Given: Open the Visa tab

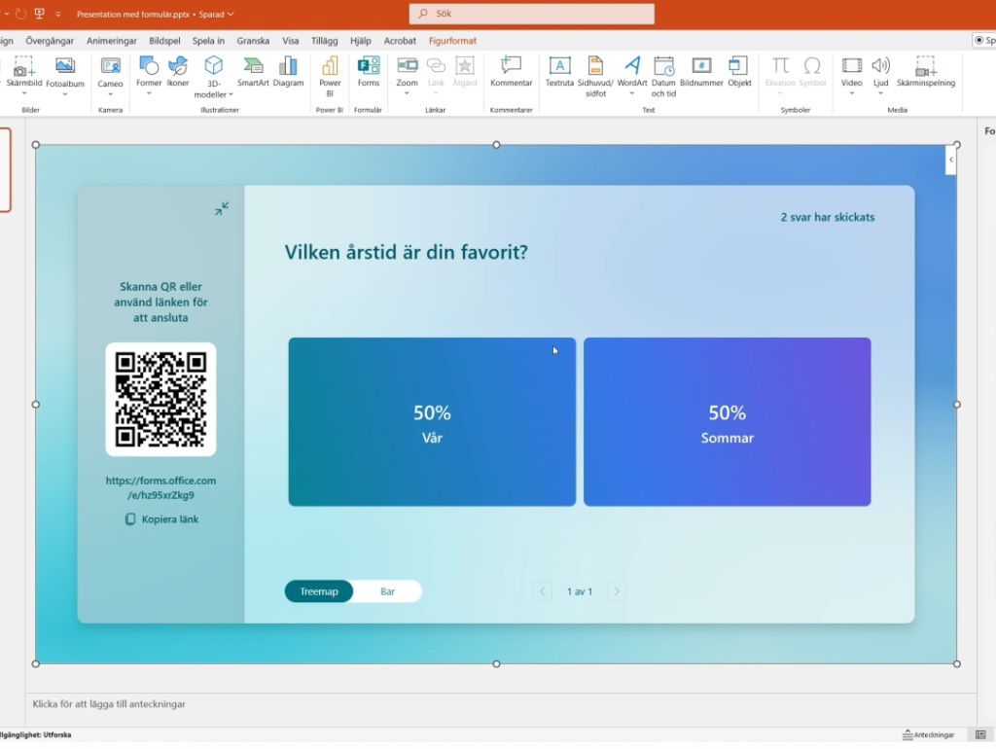Looking at the screenshot, I should [290, 41].
